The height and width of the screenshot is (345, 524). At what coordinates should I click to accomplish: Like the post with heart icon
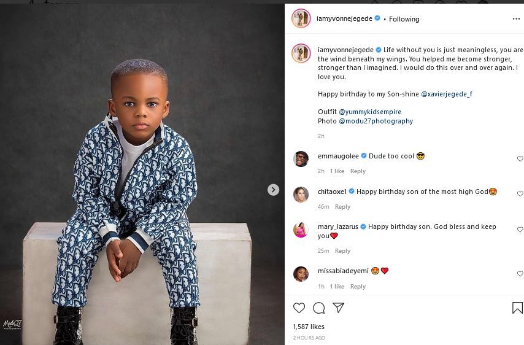point(299,308)
